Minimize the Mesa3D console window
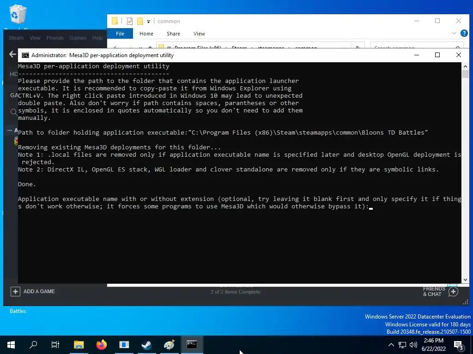Screen dimensions: 473x354 (417, 55)
